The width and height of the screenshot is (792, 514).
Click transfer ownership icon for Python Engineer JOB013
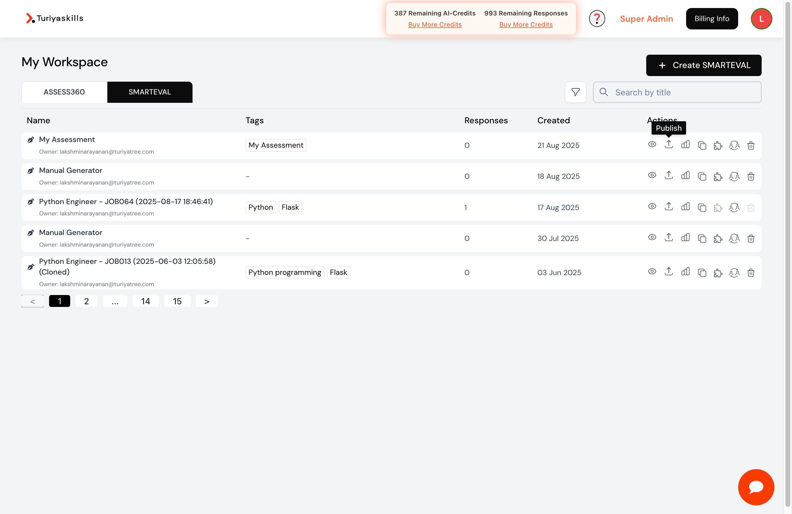coord(734,273)
